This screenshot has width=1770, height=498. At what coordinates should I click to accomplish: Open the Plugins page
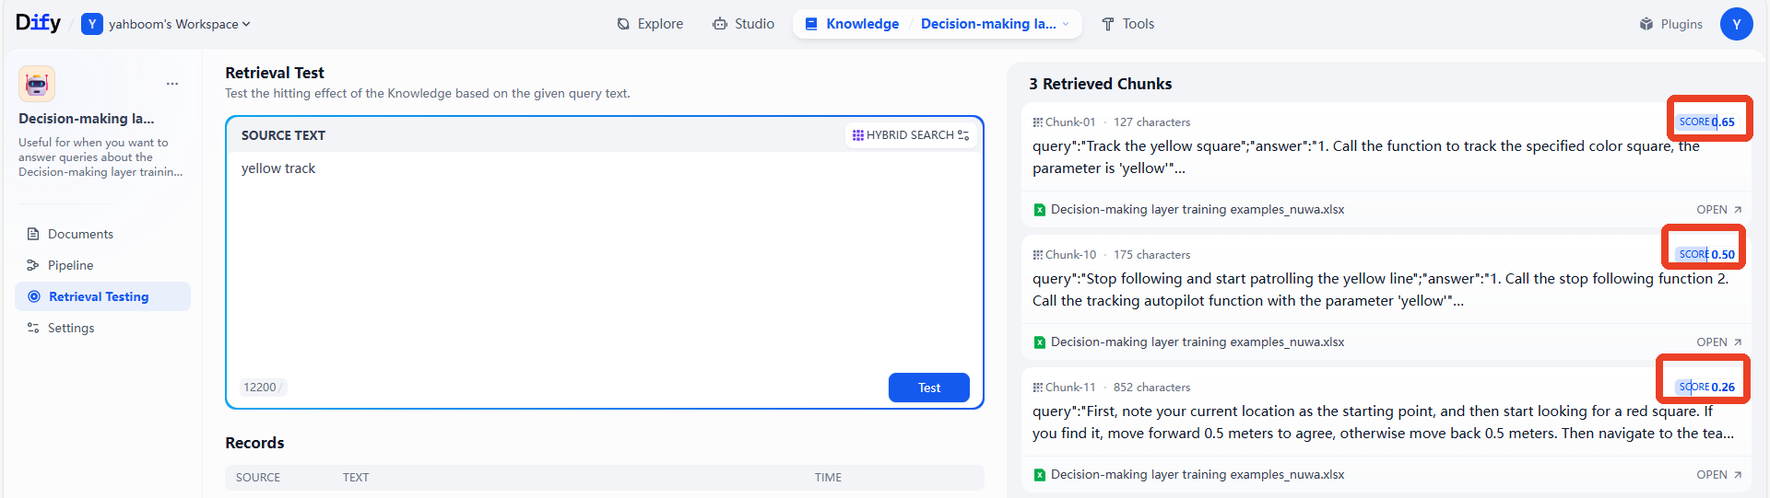(x=1670, y=24)
